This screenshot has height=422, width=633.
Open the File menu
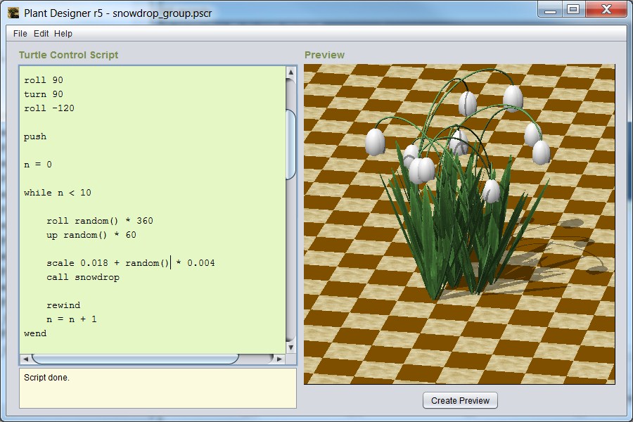pyautogui.click(x=20, y=34)
